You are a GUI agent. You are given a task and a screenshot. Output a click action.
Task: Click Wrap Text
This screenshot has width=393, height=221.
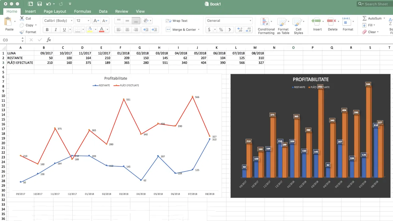[177, 21]
